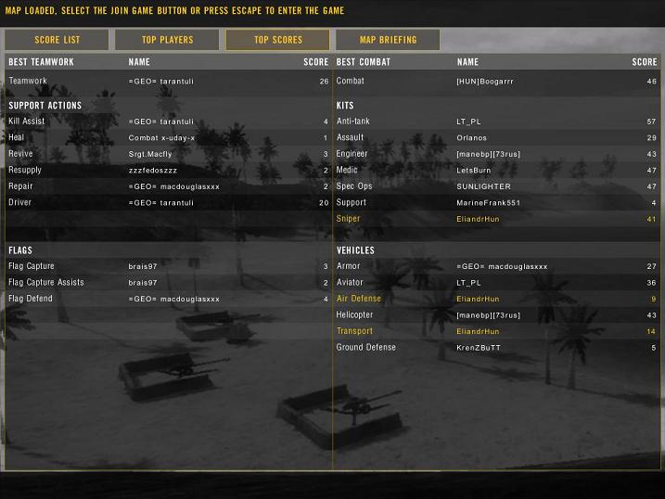This screenshot has height=499, width=665.
Task: Select the Top Scores tab
Action: click(x=277, y=40)
